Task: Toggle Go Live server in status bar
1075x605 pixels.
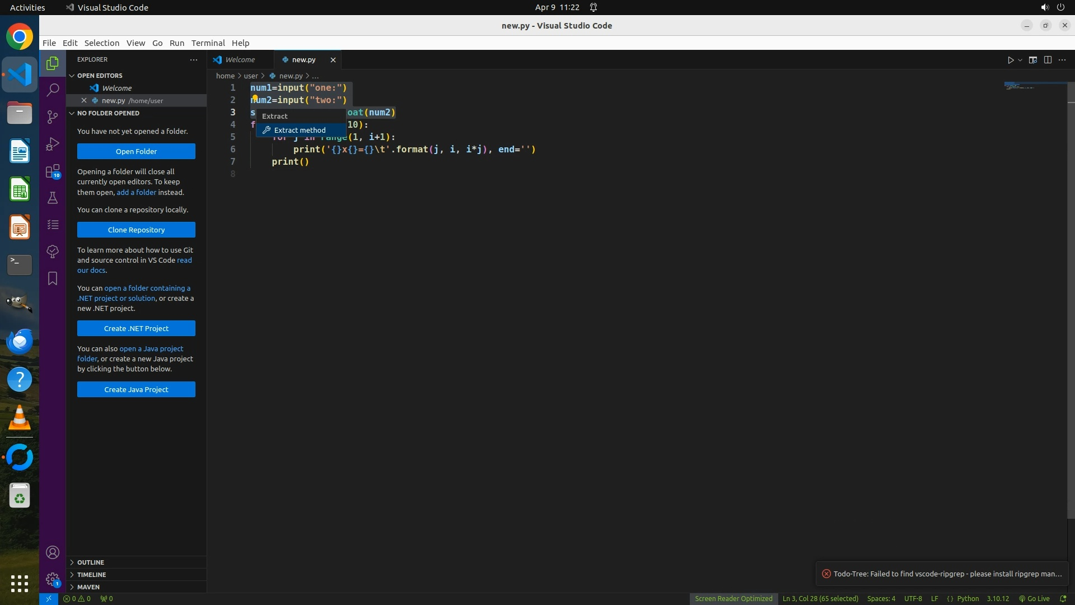Action: 1034,598
